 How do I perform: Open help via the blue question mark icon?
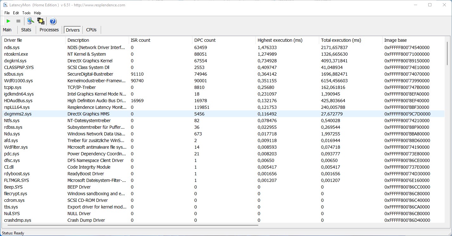(53, 21)
